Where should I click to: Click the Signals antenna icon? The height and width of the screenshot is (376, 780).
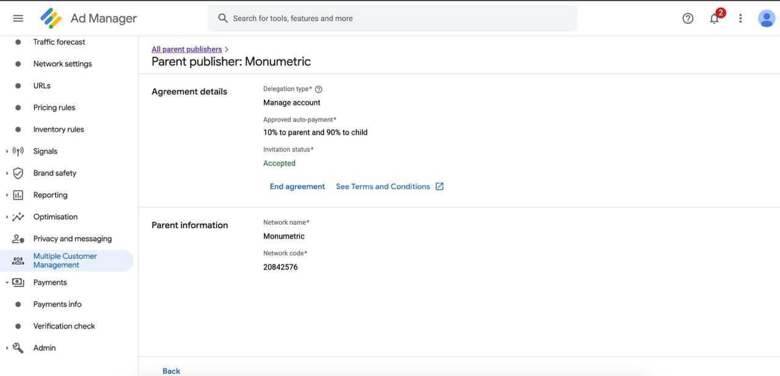(18, 151)
